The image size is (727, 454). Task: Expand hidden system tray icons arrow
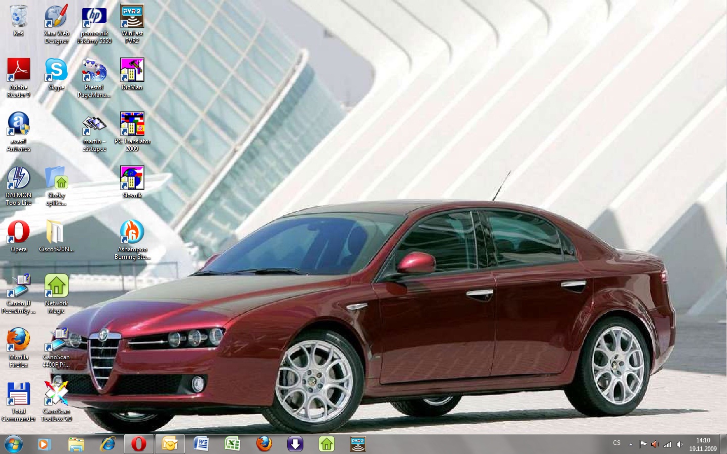coord(631,444)
